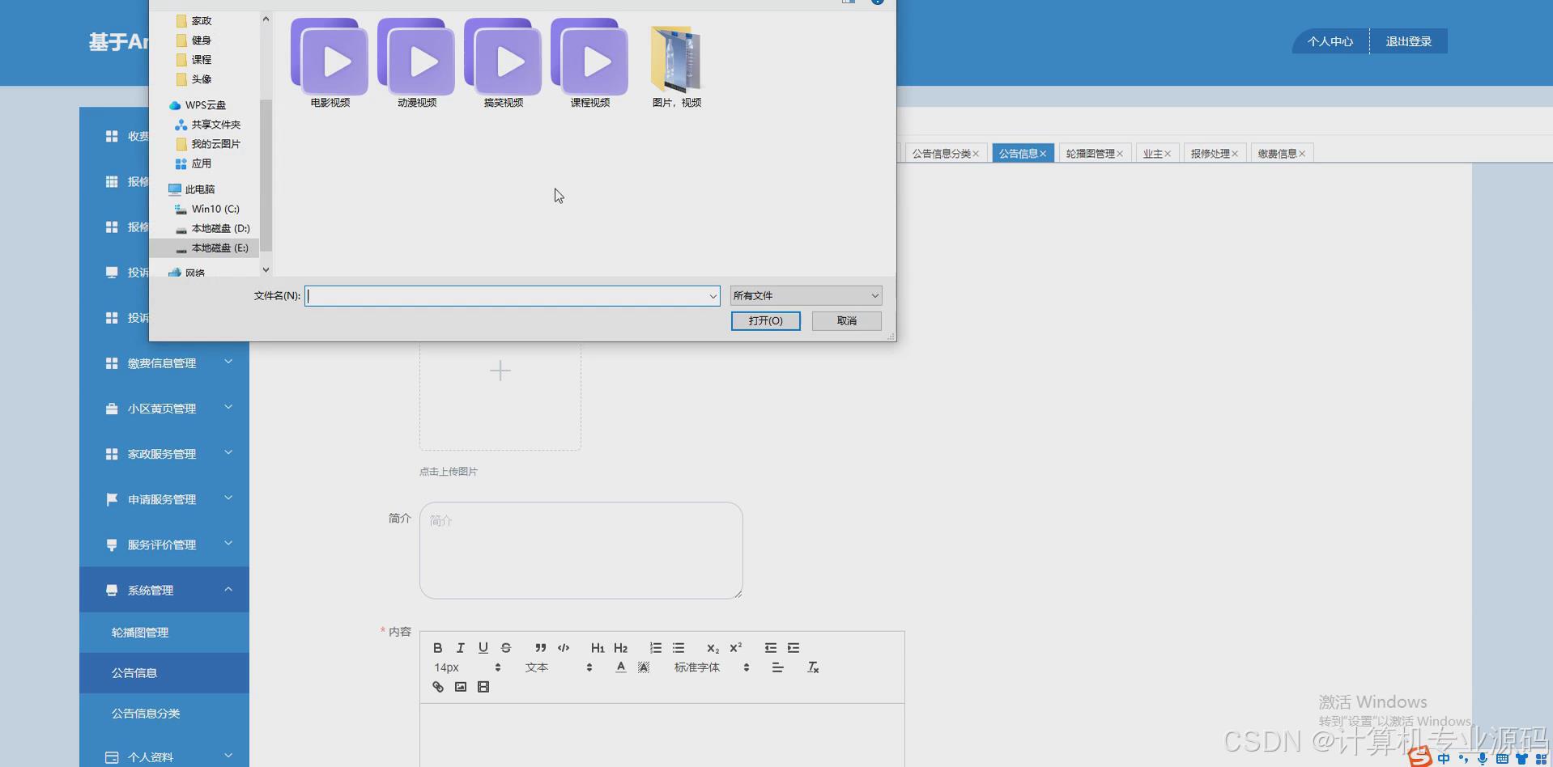Click 退出登录 to log out

[x=1409, y=41]
